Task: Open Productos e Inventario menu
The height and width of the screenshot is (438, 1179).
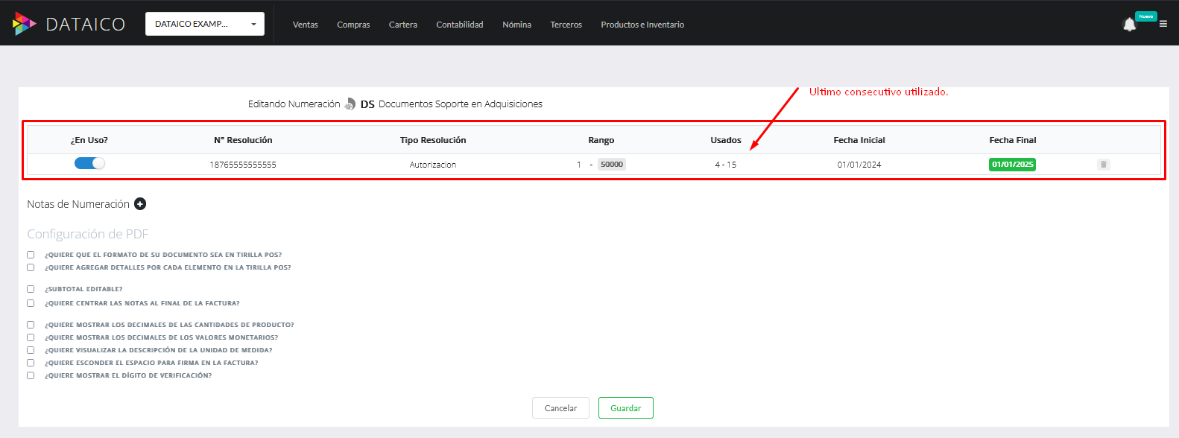Action: 642,25
